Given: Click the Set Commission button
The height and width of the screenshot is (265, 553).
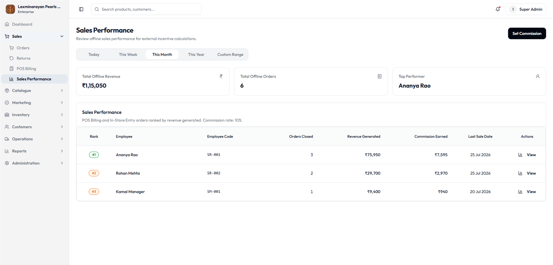Looking at the screenshot, I should tap(527, 33).
